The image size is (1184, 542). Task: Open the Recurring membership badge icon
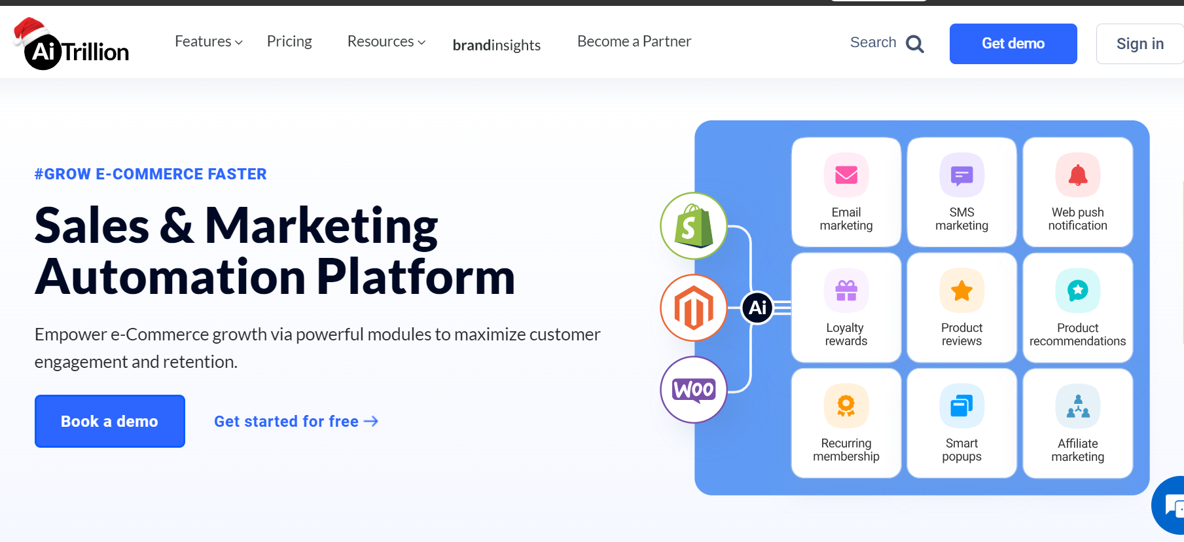point(846,406)
